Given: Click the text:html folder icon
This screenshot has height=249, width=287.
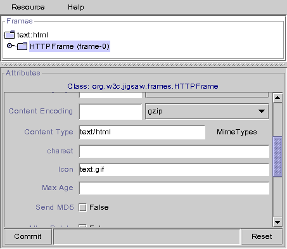Looking at the screenshot, I should point(10,35).
